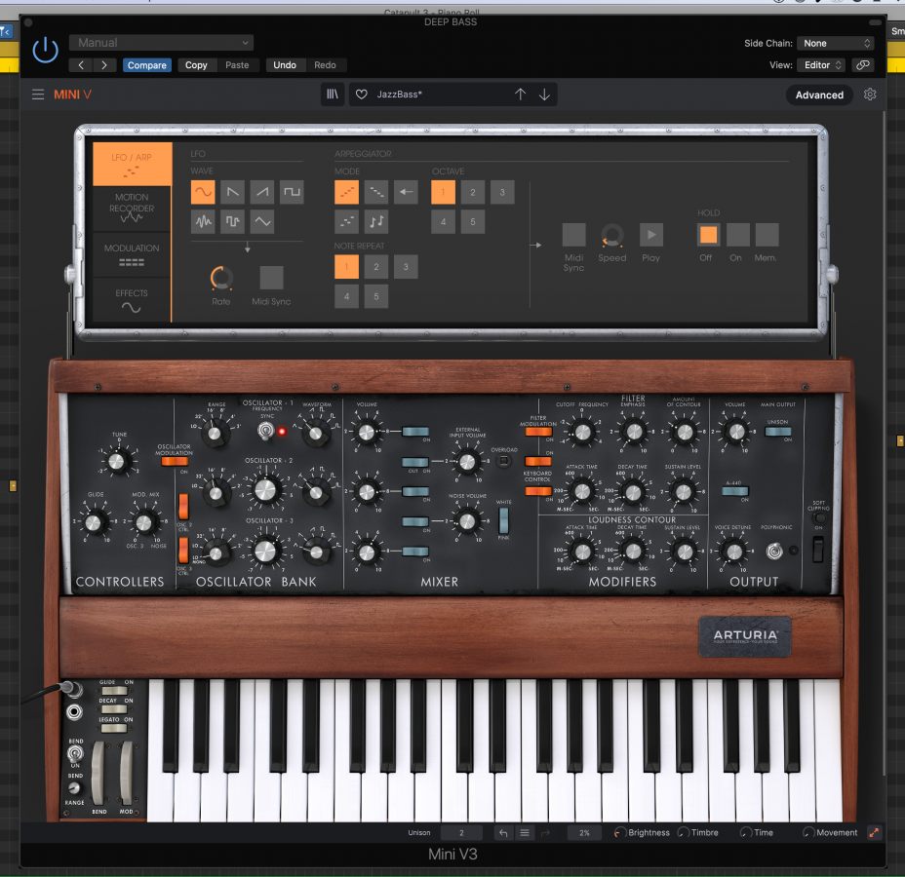Toggle the LFO Midi Sync box
This screenshot has height=877, width=905.
[271, 278]
